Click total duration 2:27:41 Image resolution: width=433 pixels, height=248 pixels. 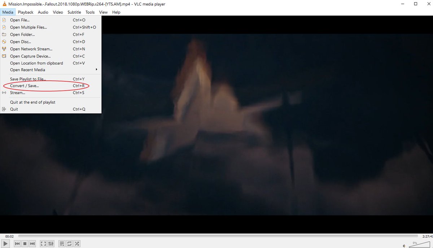pos(427,236)
